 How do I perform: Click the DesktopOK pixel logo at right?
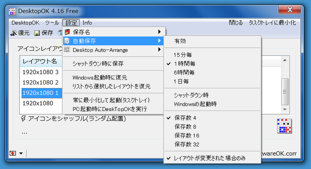285,126
